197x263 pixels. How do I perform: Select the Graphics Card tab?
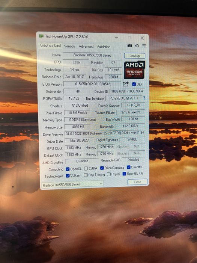pyautogui.click(x=50, y=45)
